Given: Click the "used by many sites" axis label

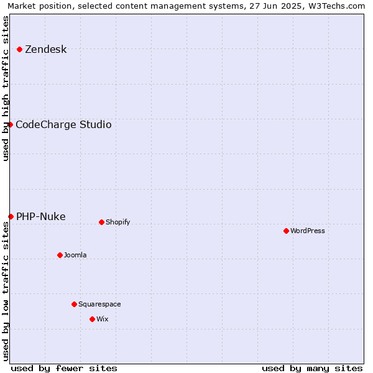Looking at the screenshot, I should [x=312, y=369].
